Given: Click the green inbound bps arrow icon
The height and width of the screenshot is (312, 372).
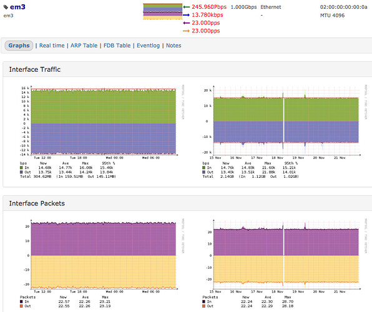Looking at the screenshot, I should pyautogui.click(x=186, y=7).
